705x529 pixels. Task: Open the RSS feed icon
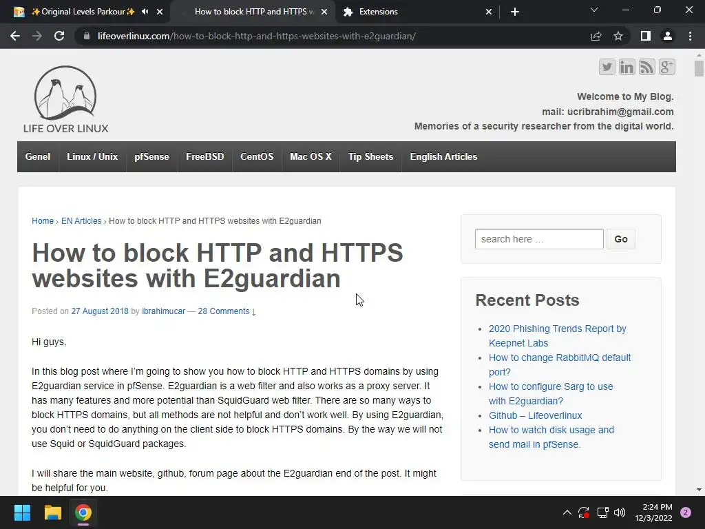(646, 67)
